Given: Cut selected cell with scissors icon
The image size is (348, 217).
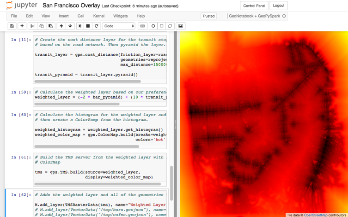Looking at the screenshot, I should click(x=32, y=26).
